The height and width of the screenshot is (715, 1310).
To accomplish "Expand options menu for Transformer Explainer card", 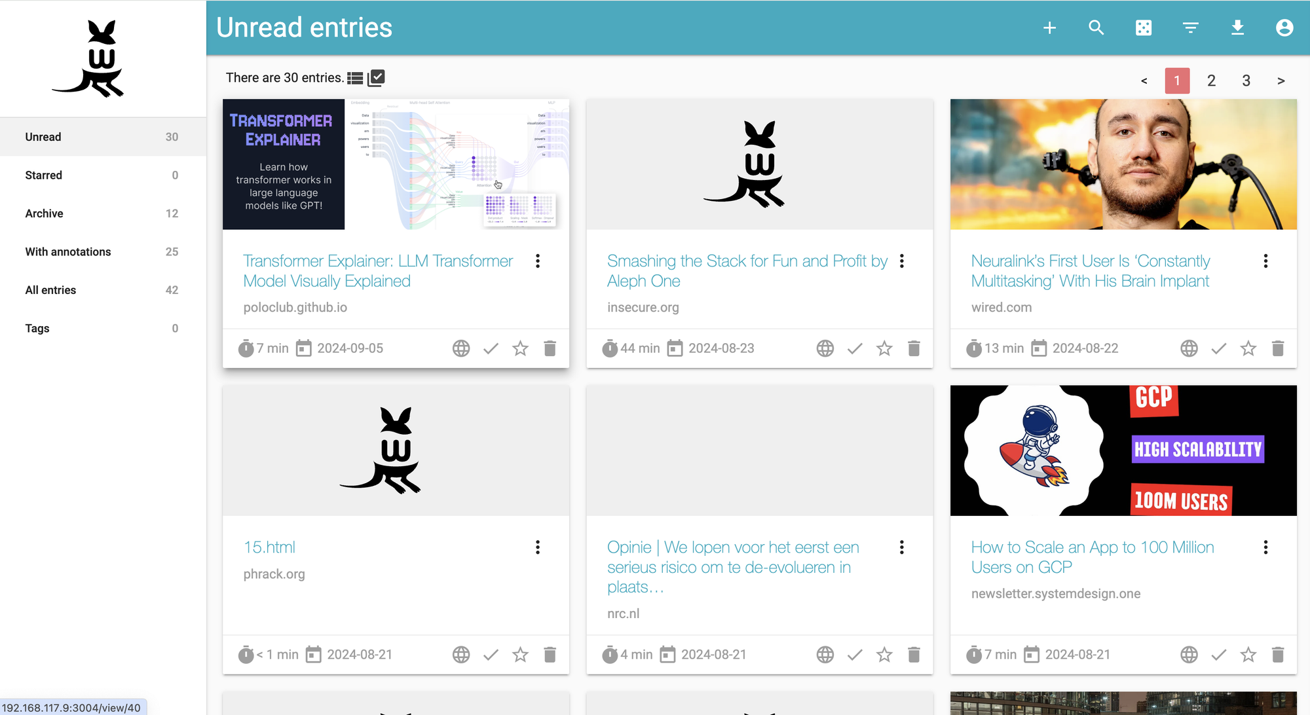I will 538,261.
